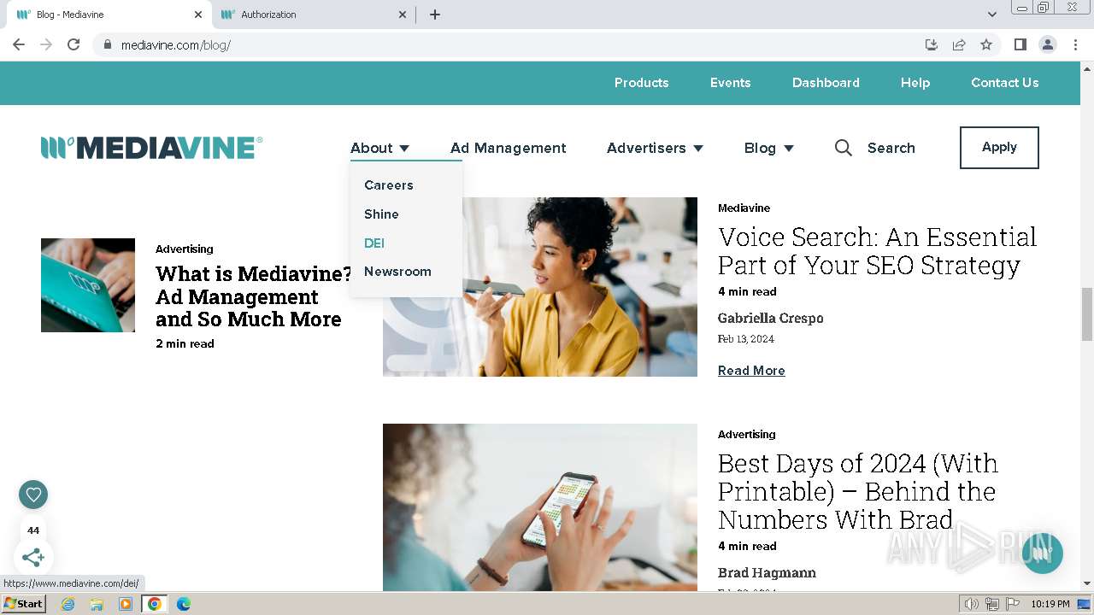The width and height of the screenshot is (1094, 615).
Task: Open the Best Days of 2024 image
Action: tap(540, 507)
